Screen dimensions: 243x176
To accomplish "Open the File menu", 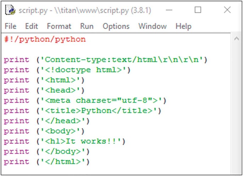I will (11, 26).
